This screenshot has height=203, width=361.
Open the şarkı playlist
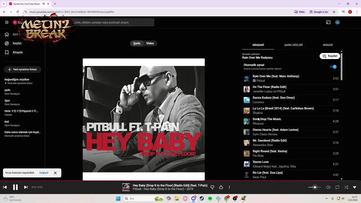coord(23,92)
